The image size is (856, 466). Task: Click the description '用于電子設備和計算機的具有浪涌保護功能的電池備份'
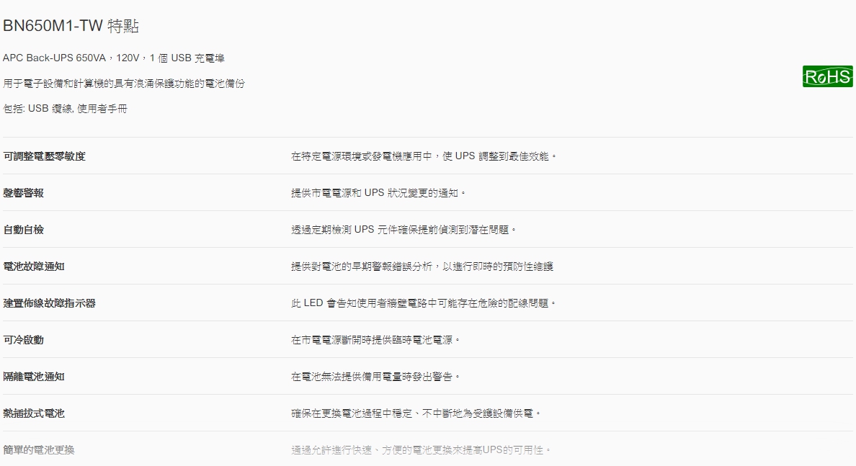pos(124,84)
